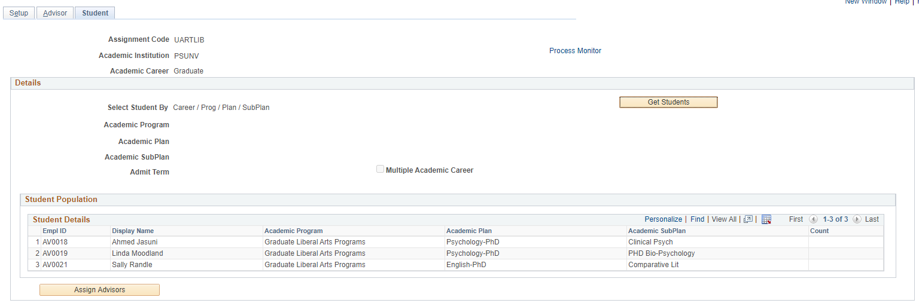Viewport: 919px width, 306px height.
Task: Open grid in new window icon
Action: 748,219
